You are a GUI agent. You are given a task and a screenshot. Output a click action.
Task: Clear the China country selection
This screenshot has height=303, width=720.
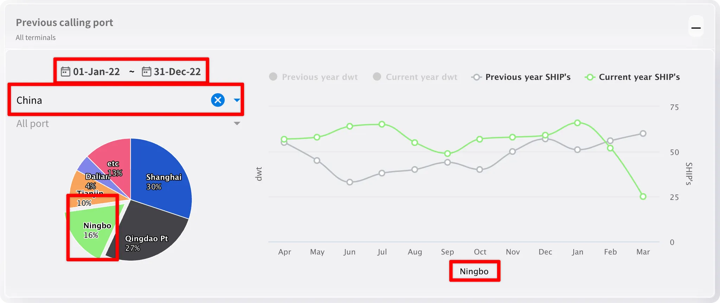pos(218,100)
